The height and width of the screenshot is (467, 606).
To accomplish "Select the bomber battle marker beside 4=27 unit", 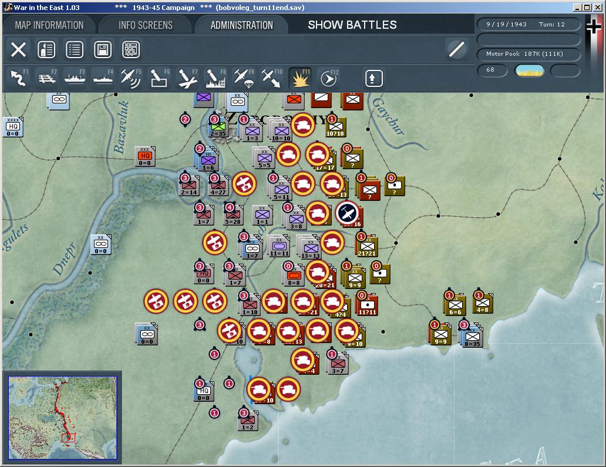I will click(x=244, y=184).
